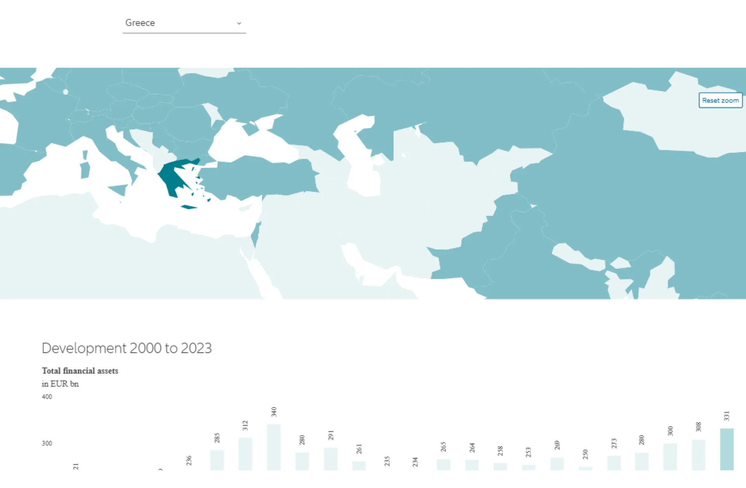Click the bar labeled 285
746x488 pixels.
217,460
